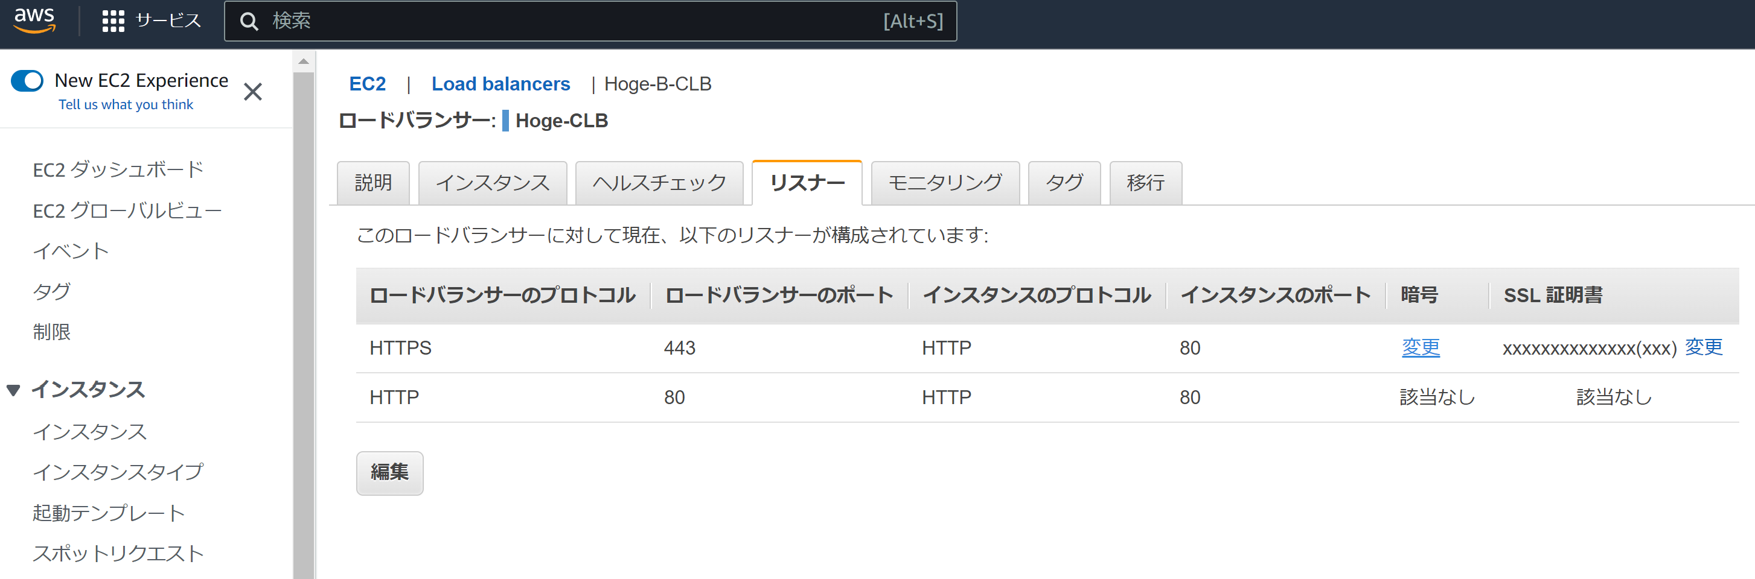
Task: Open the Load balancers breadcrumb link
Action: (x=500, y=84)
